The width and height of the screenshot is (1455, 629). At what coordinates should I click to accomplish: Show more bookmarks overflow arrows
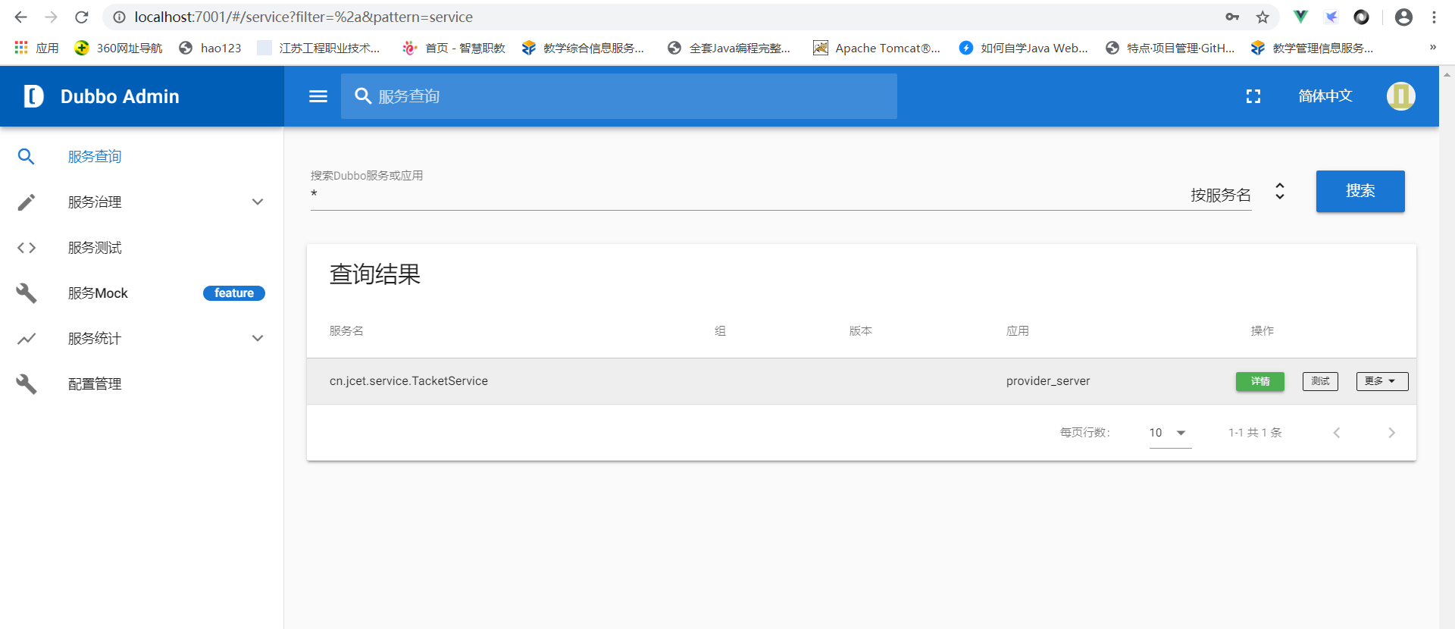tap(1433, 47)
